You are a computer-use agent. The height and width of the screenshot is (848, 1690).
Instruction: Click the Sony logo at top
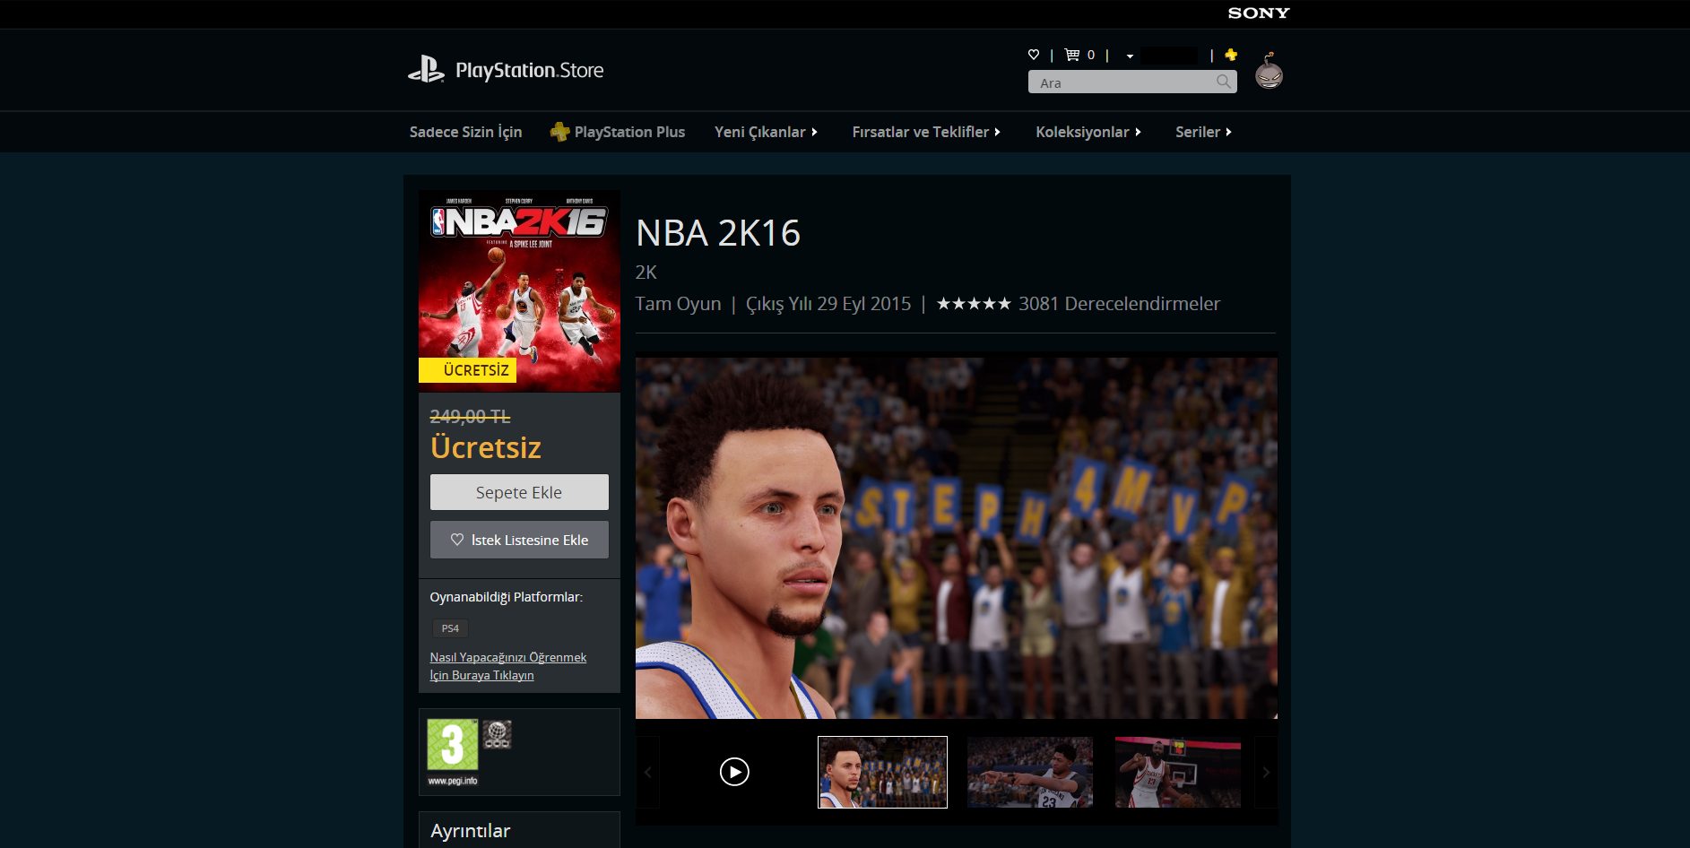coord(1259,13)
